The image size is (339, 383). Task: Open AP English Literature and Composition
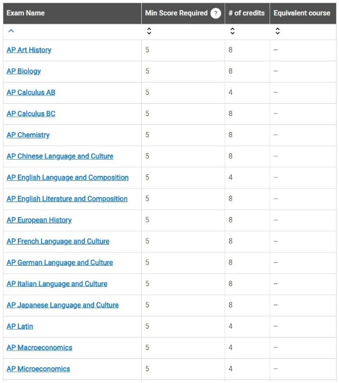click(x=67, y=199)
